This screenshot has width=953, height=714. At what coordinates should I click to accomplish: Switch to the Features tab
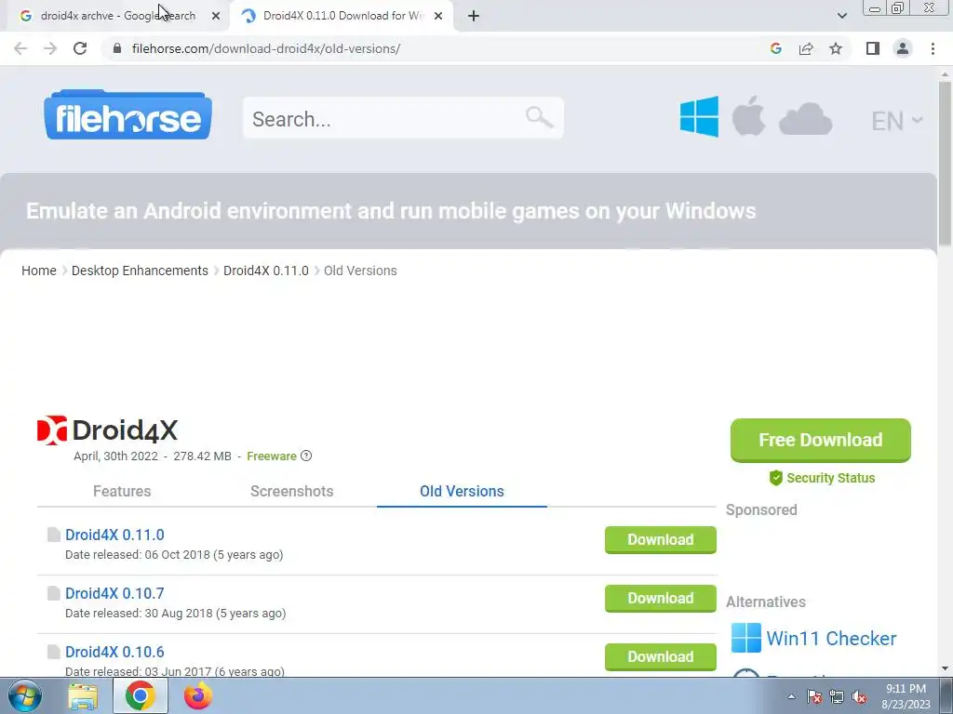tap(122, 491)
